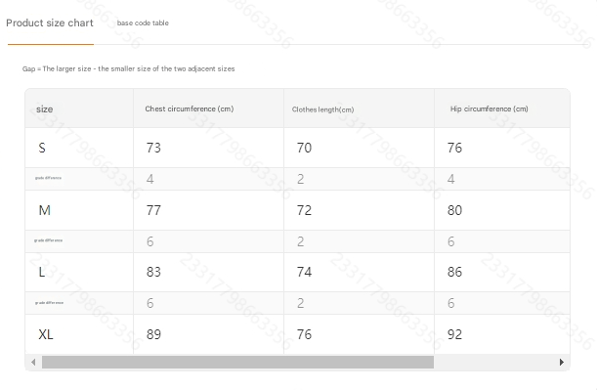Viewport: 597px width, 390px height.
Task: Click the L size row label
Action: click(x=42, y=272)
